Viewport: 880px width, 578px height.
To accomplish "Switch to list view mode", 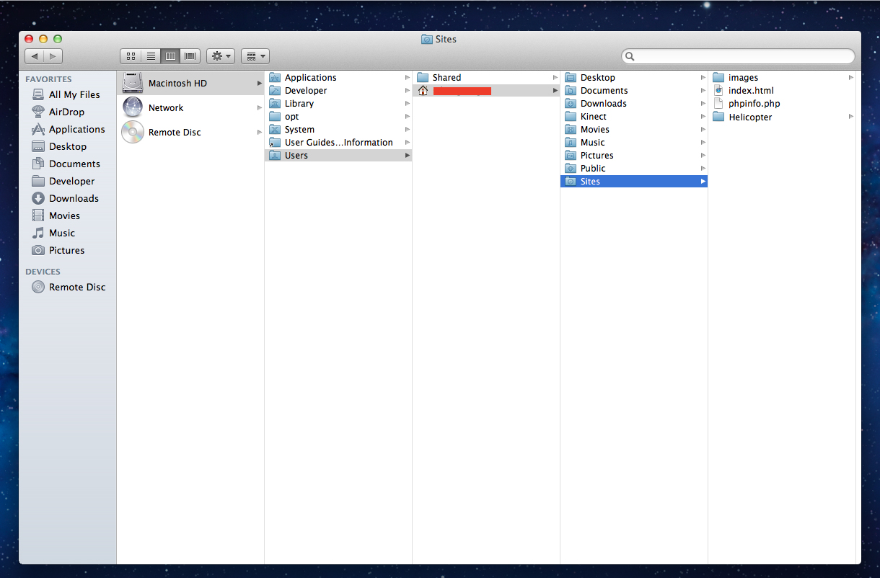I will 151,55.
